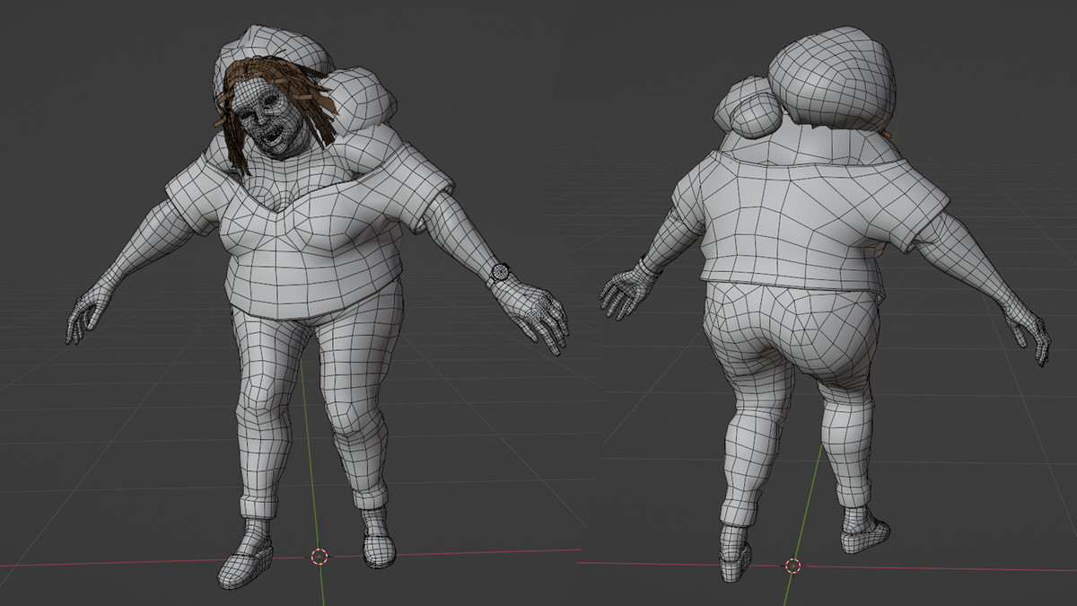This screenshot has width=1077, height=606.
Task: Click the 3D cursor in the front-view render
Action: pyautogui.click(x=319, y=557)
